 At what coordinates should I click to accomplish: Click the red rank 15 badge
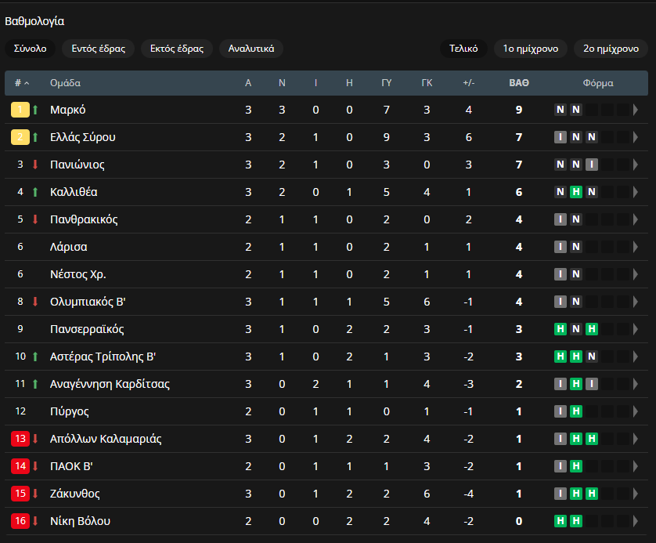pos(20,494)
